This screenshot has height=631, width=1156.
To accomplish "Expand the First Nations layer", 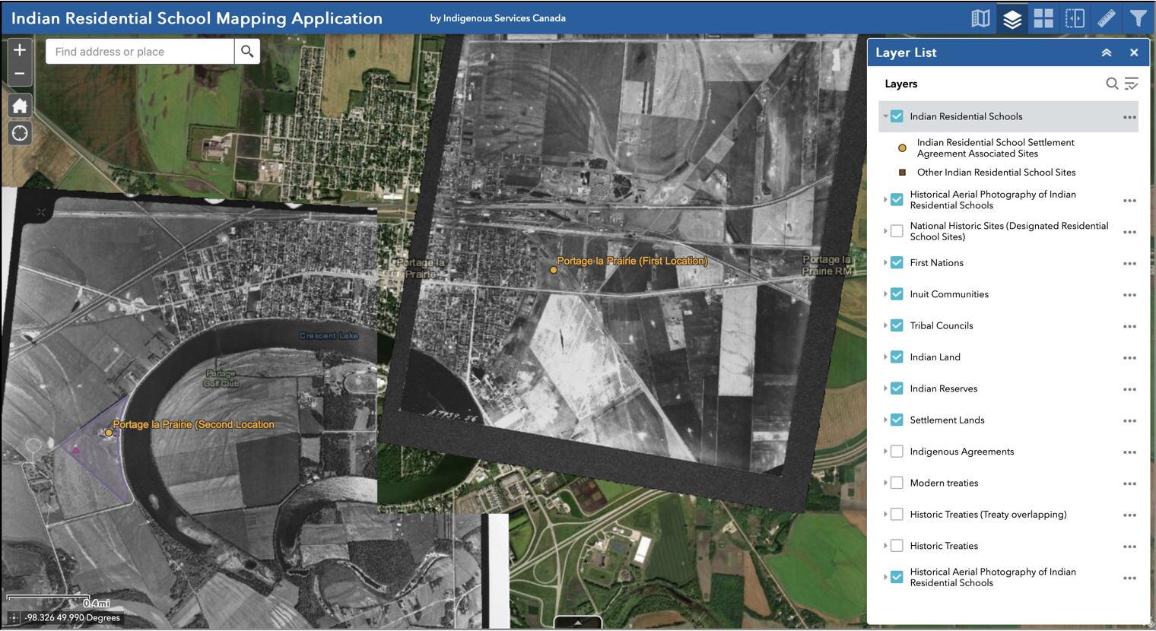I will pos(885,262).
